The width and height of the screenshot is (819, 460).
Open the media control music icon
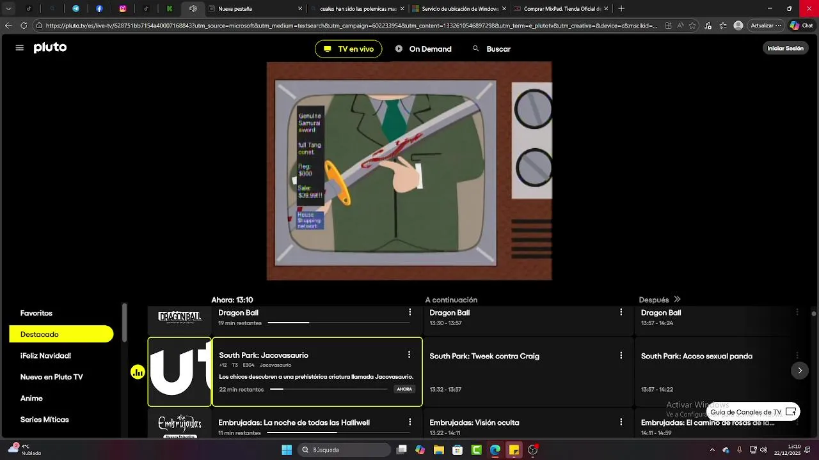(708, 26)
